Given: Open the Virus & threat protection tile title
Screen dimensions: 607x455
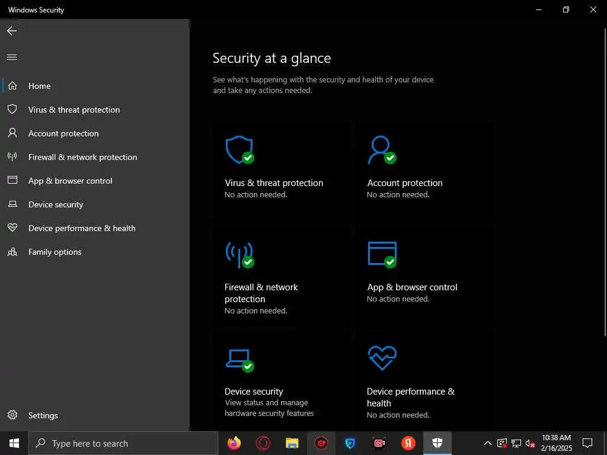Looking at the screenshot, I should click(x=274, y=183).
